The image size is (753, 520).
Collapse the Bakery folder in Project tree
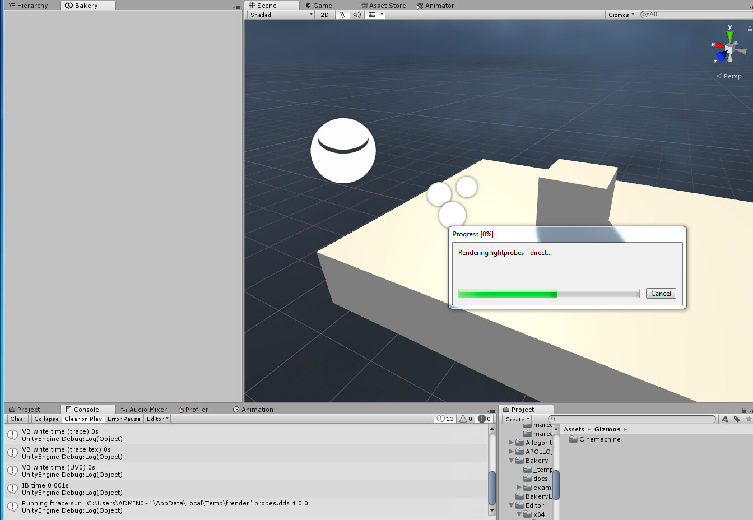click(x=510, y=460)
